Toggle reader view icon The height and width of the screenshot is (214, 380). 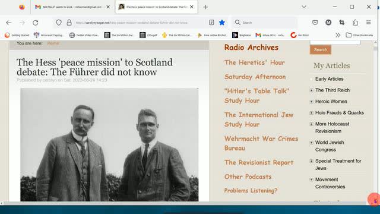211,23
